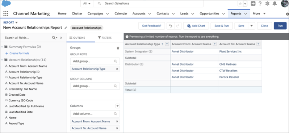Click the Search Salesforce field
Screen dimensions: 289x133
[x=148, y=4]
